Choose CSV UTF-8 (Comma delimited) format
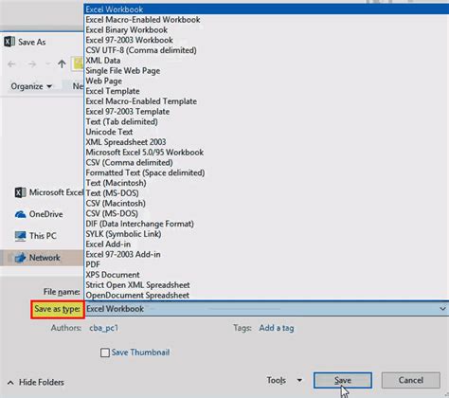The height and width of the screenshot is (398, 449). (266, 50)
